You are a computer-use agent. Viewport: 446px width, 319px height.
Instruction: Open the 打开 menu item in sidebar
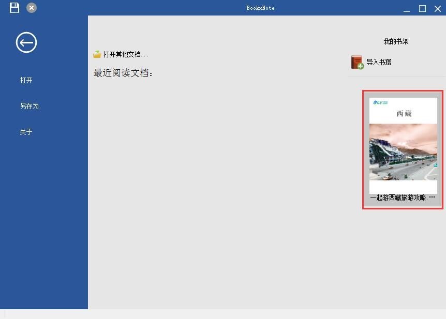point(26,80)
